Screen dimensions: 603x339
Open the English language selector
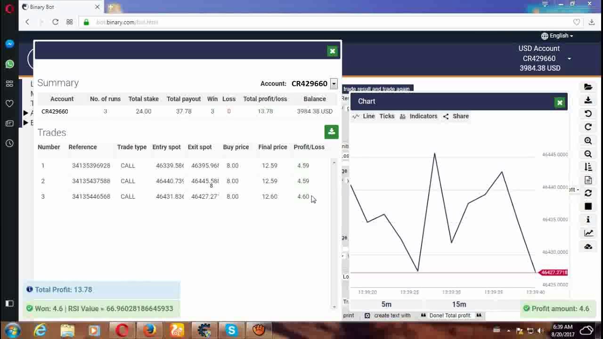coord(557,36)
